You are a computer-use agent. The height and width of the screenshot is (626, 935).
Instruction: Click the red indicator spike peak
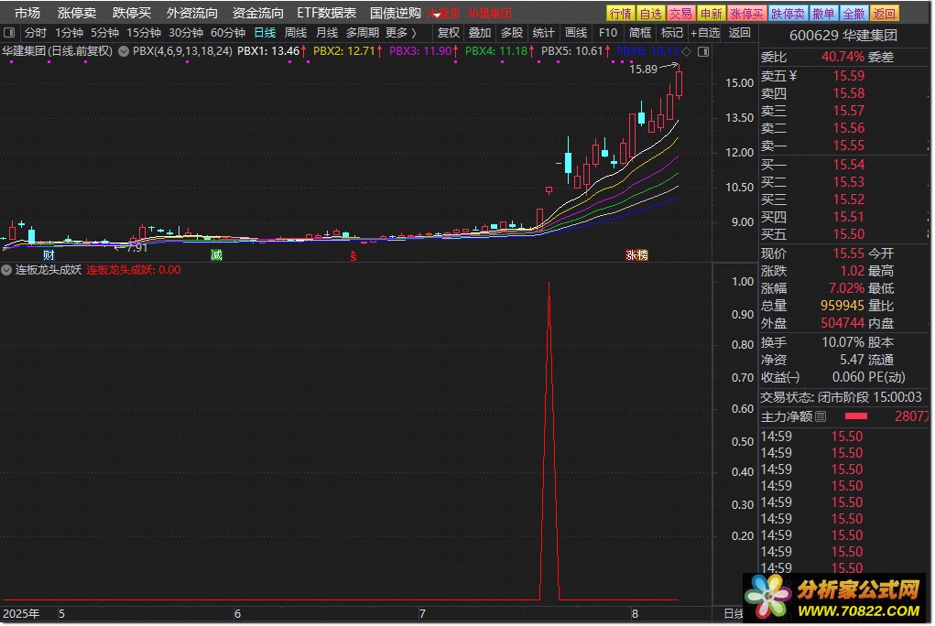pyautogui.click(x=549, y=285)
